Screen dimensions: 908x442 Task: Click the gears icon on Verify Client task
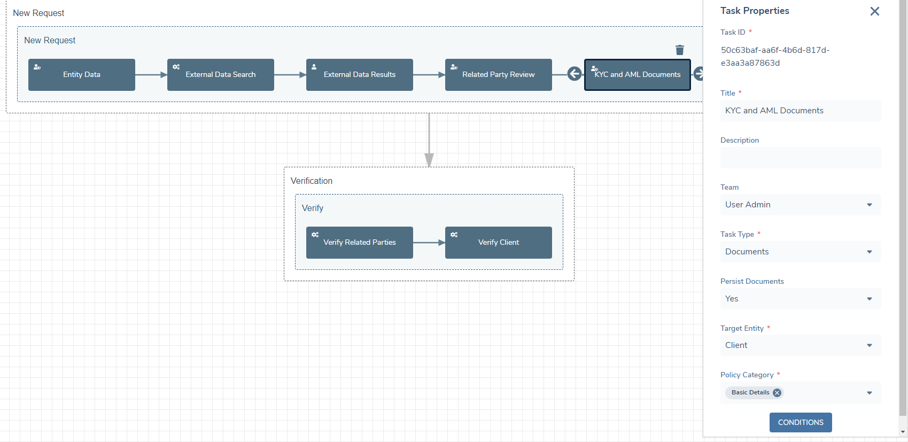coord(454,235)
